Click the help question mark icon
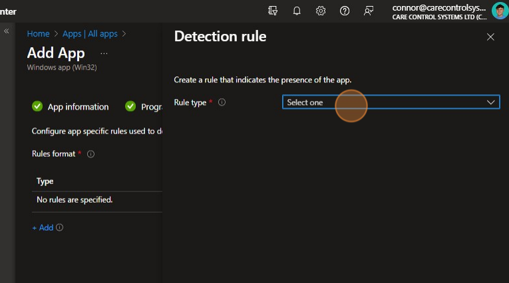 pos(345,11)
